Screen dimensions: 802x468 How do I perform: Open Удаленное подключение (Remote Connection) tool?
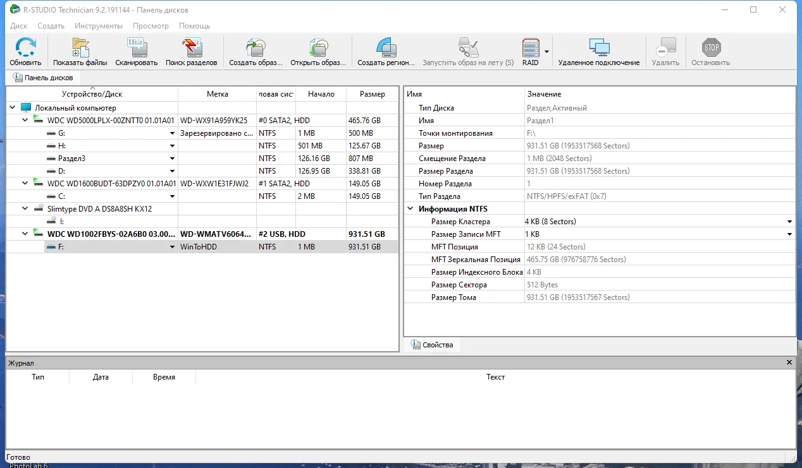click(598, 51)
